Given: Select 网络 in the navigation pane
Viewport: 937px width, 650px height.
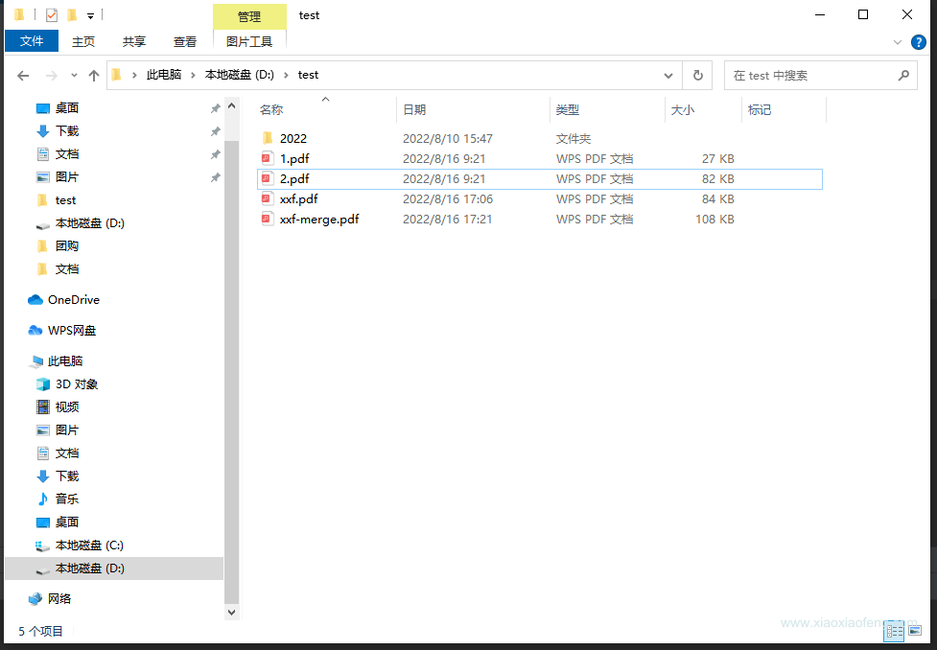Looking at the screenshot, I should (x=59, y=598).
